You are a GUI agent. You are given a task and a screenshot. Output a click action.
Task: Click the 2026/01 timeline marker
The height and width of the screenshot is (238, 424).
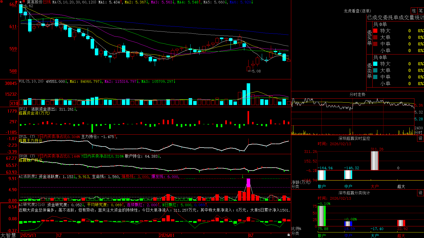pyautogui.click(x=167, y=235)
